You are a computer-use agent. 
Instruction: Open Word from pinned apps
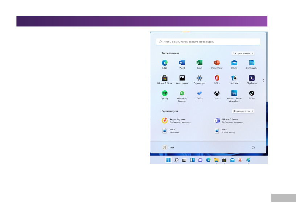tap(182, 63)
